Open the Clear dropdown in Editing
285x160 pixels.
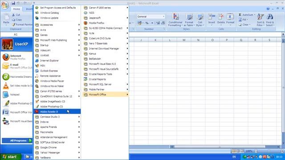250,24
